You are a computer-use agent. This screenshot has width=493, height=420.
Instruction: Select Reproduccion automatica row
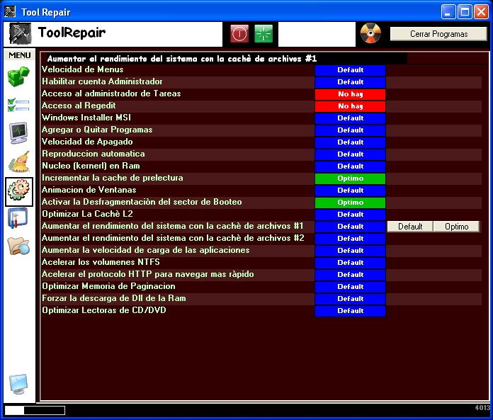93,154
